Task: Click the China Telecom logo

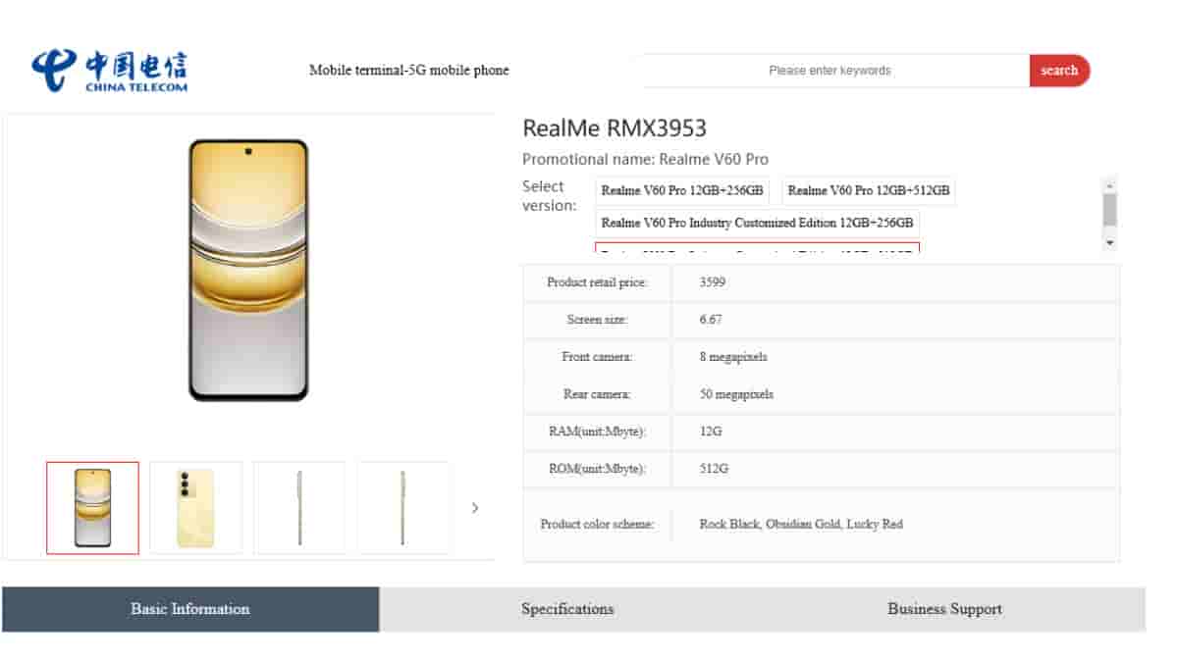Action: pyautogui.click(x=111, y=67)
